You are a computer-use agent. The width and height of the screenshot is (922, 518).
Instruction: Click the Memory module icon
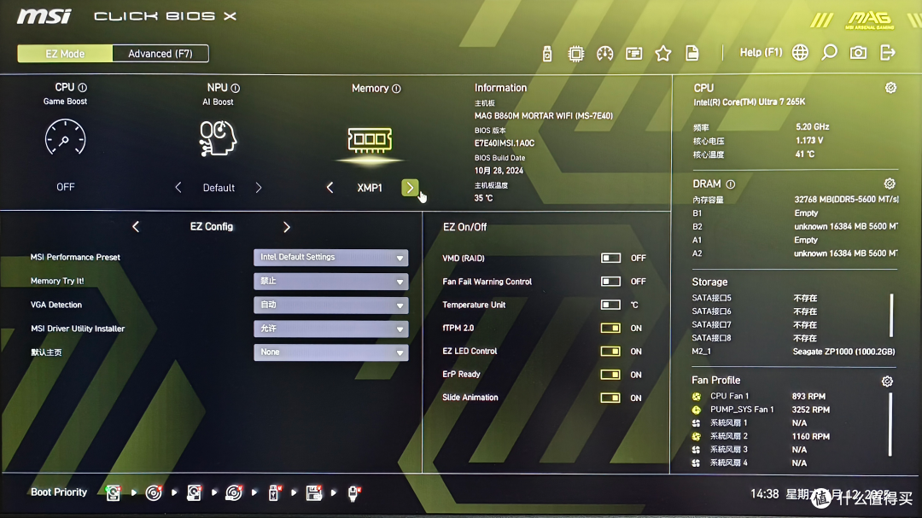point(370,140)
